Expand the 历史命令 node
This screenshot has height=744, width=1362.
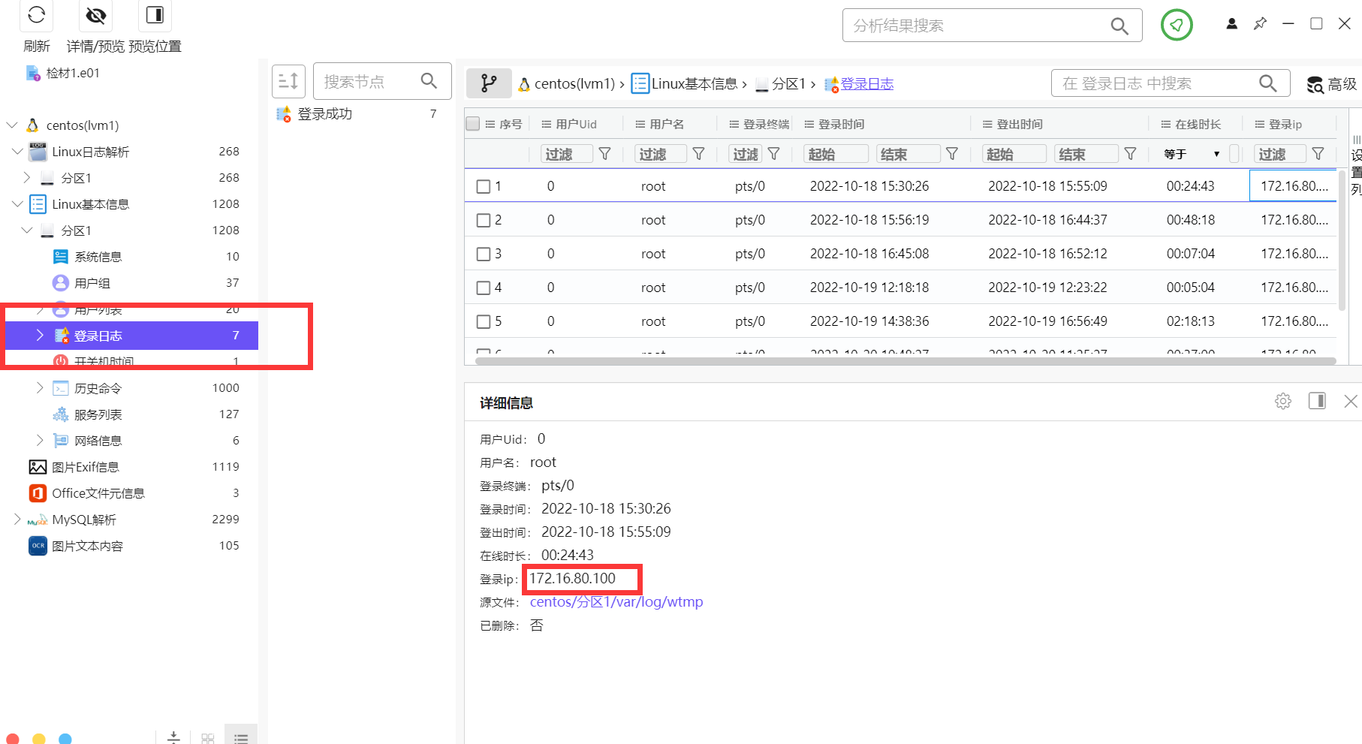[40, 387]
